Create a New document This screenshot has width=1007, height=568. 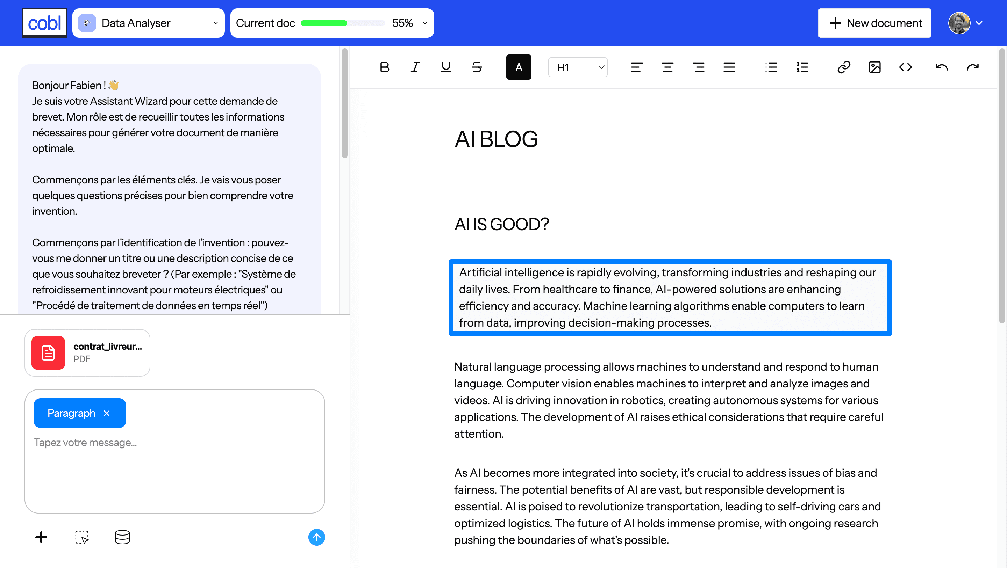click(x=874, y=23)
